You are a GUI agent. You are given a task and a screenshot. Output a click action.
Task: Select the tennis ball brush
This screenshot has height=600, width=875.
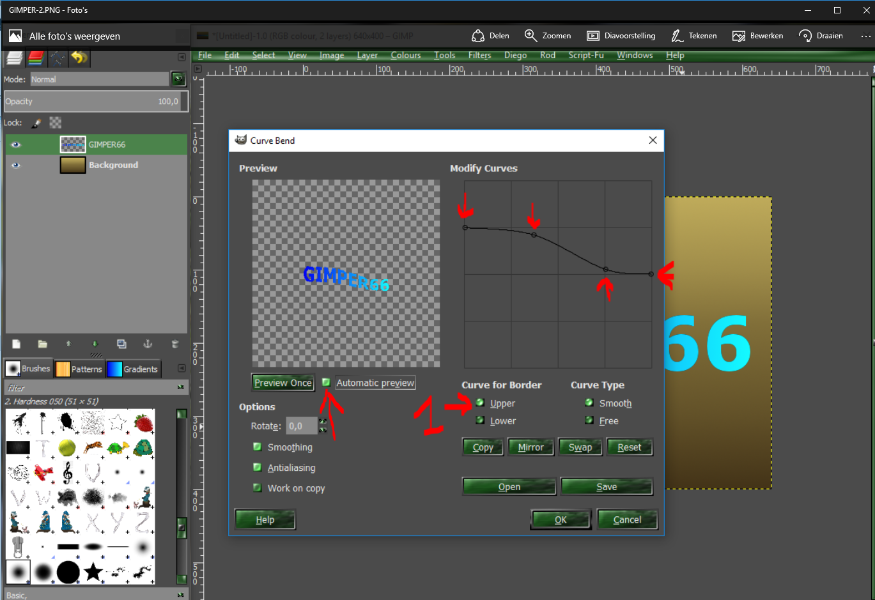point(67,448)
